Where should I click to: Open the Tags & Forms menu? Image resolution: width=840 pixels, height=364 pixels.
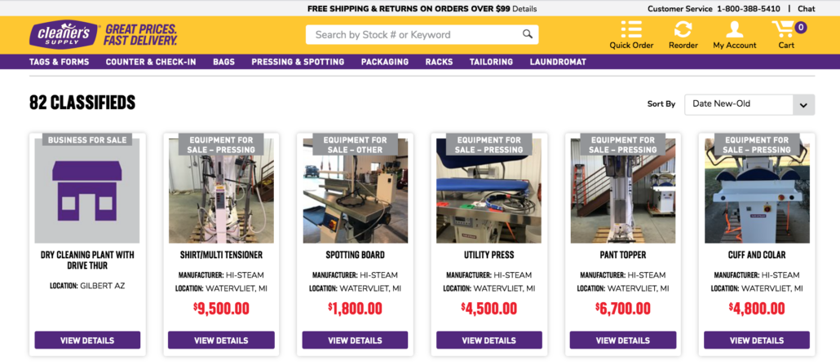(59, 62)
